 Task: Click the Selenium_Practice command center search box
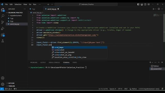coord(86,4)
